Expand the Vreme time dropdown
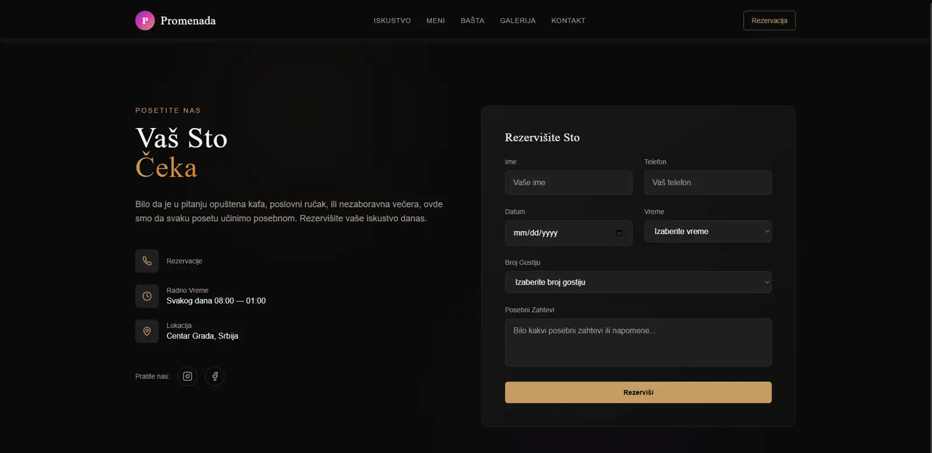The height and width of the screenshot is (453, 932). [707, 231]
